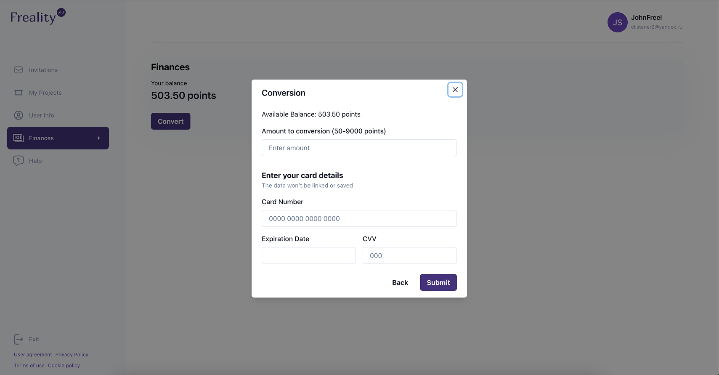Click the My Projects icon in sidebar
The height and width of the screenshot is (375, 719).
point(19,93)
